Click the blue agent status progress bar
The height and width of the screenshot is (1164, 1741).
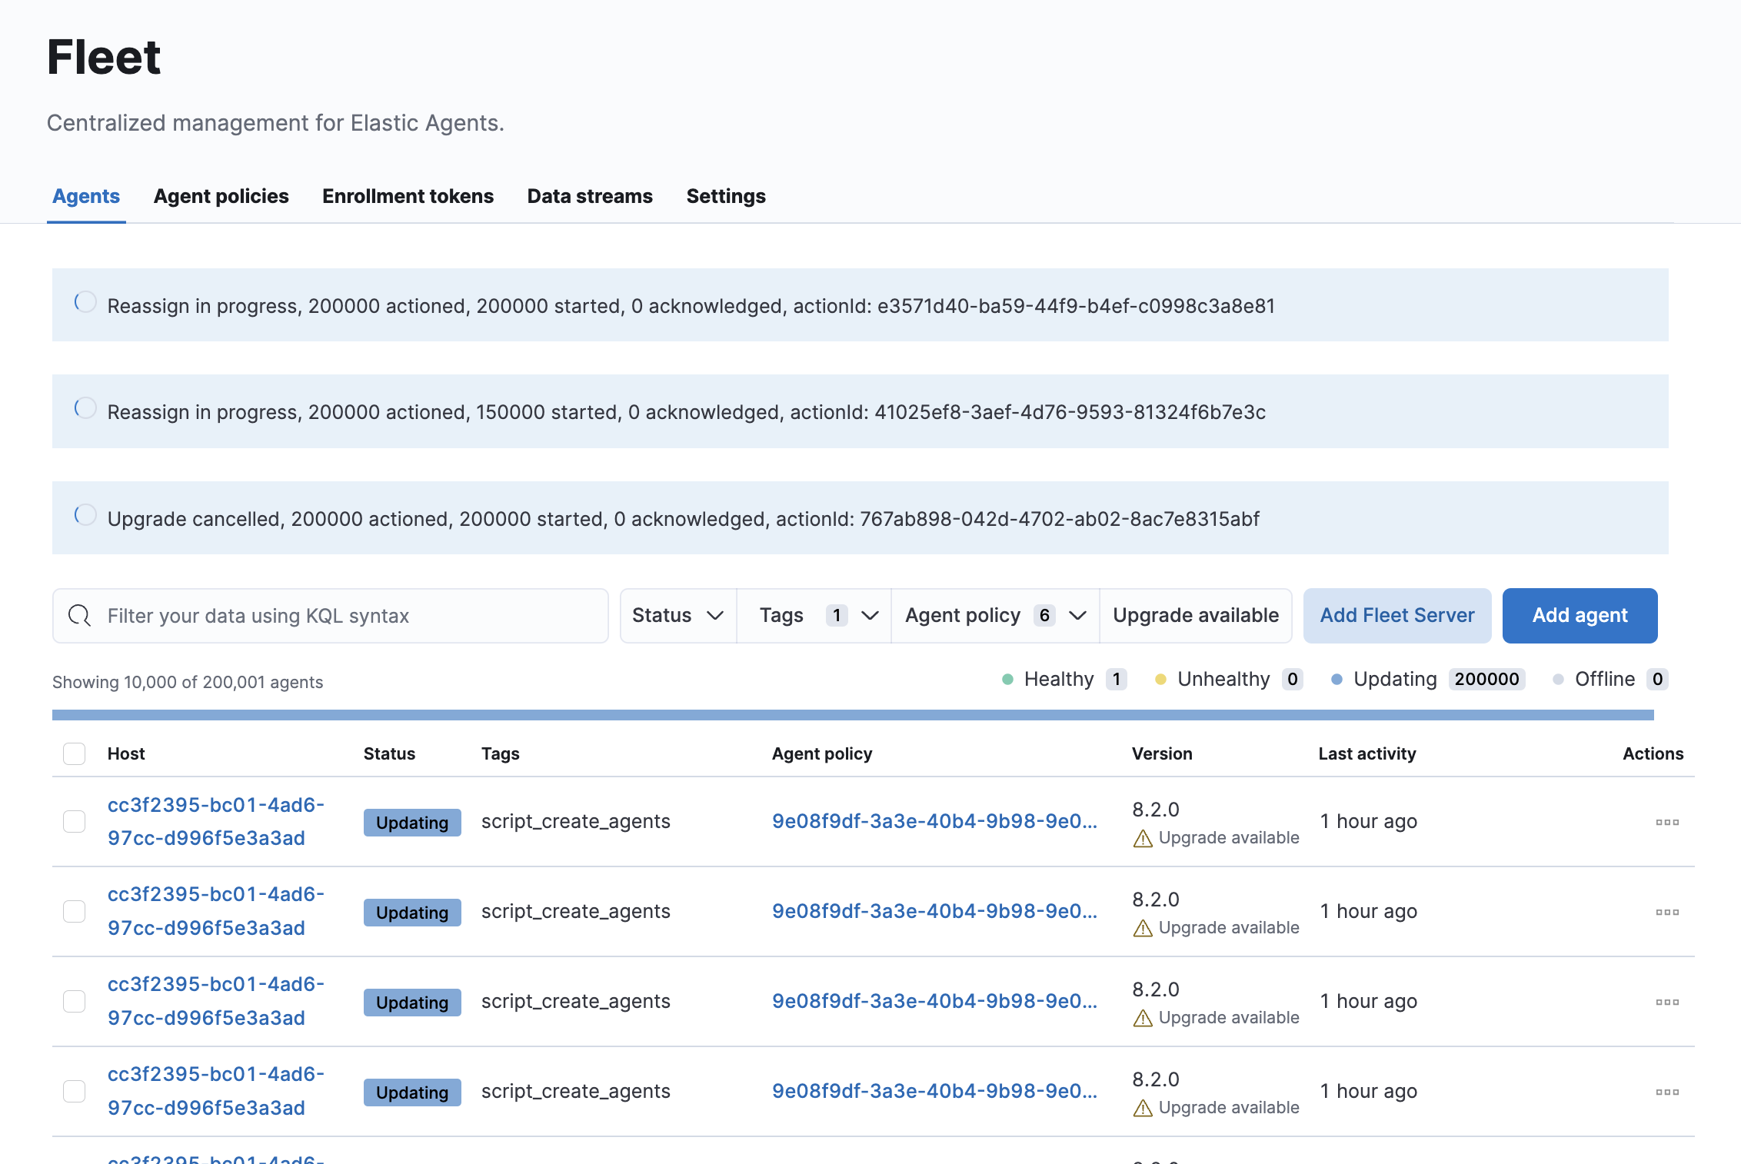[852, 715]
